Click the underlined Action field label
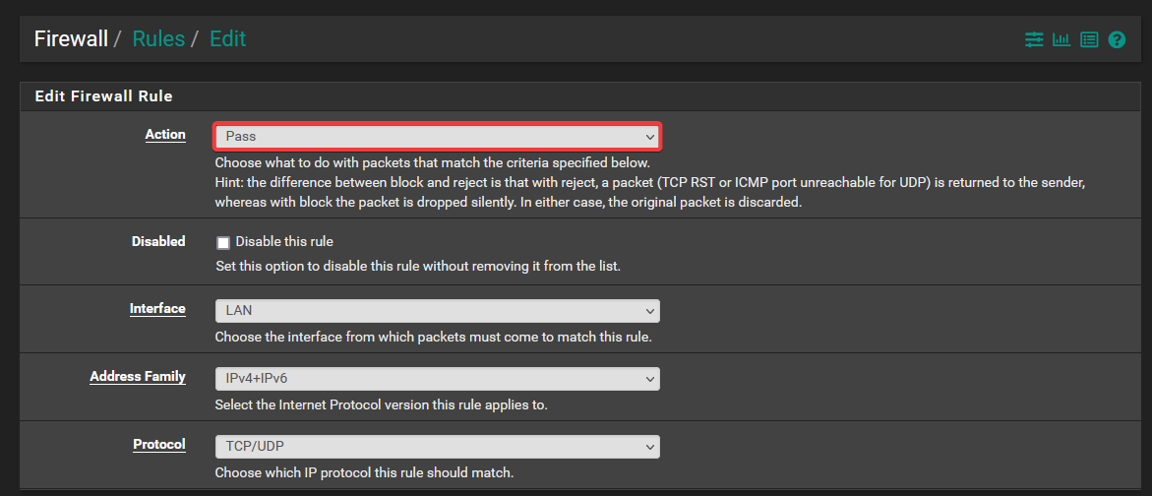Viewport: 1152px width, 496px height. click(165, 135)
